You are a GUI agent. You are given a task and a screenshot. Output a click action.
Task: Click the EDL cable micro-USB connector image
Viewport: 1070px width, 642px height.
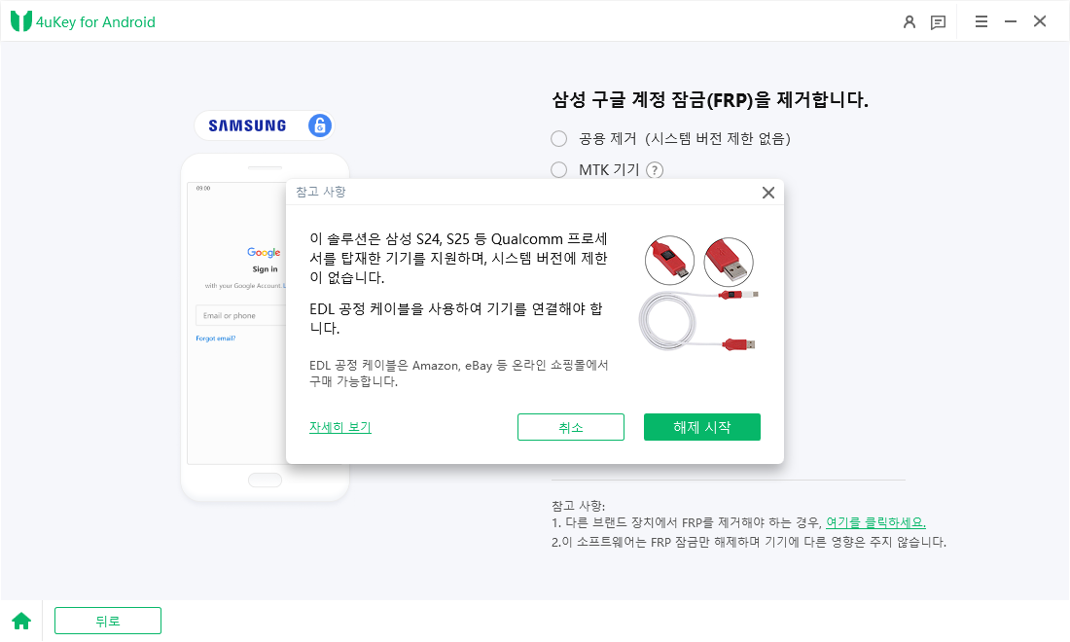[669, 261]
